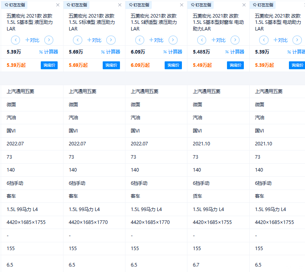Close the S基本型封窗车 column
Screen dimensions: 305x272
coord(244,5)
